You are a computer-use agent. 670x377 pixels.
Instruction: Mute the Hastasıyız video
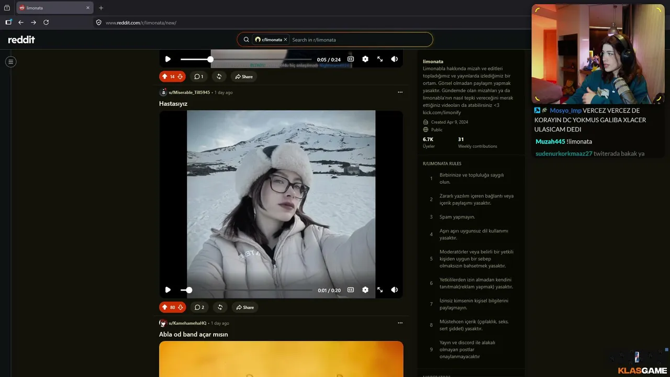tap(395, 290)
